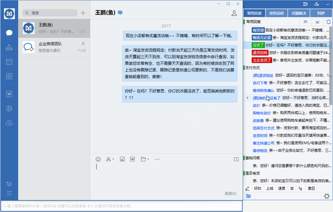Click the refresh icon in reply panel
Screen dimensions: 333x212
328,22
